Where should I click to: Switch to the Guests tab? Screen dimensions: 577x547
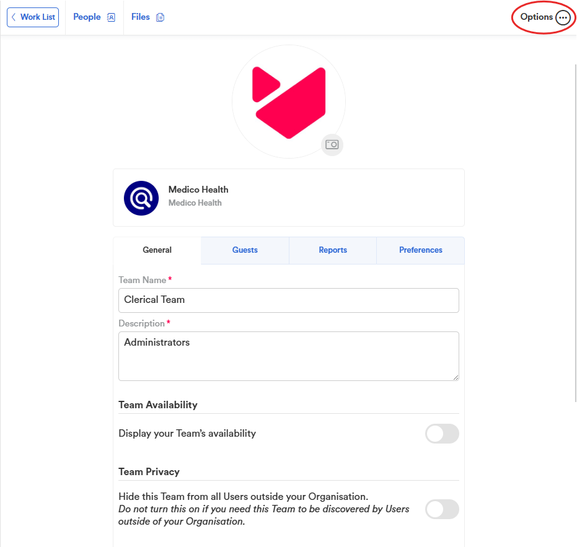coord(245,250)
